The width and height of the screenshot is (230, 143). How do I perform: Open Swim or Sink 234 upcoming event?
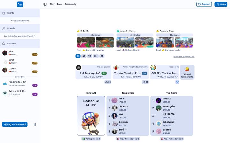coord(20,92)
